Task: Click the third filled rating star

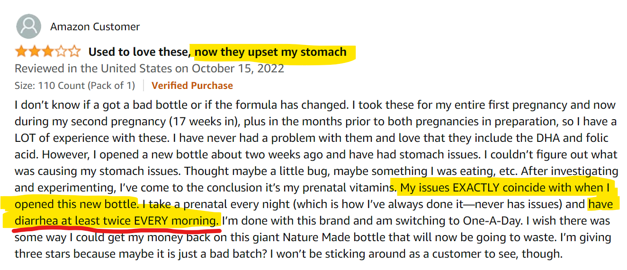Action: pos(48,52)
